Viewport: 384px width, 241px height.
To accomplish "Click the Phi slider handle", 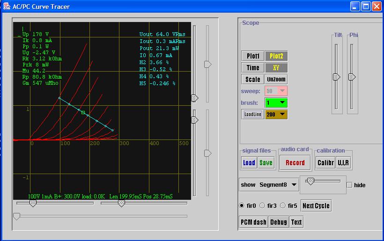I will [x=352, y=77].
